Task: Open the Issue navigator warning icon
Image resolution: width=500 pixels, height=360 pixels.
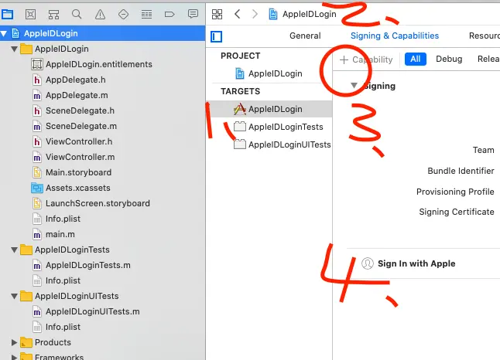Action: coord(100,15)
